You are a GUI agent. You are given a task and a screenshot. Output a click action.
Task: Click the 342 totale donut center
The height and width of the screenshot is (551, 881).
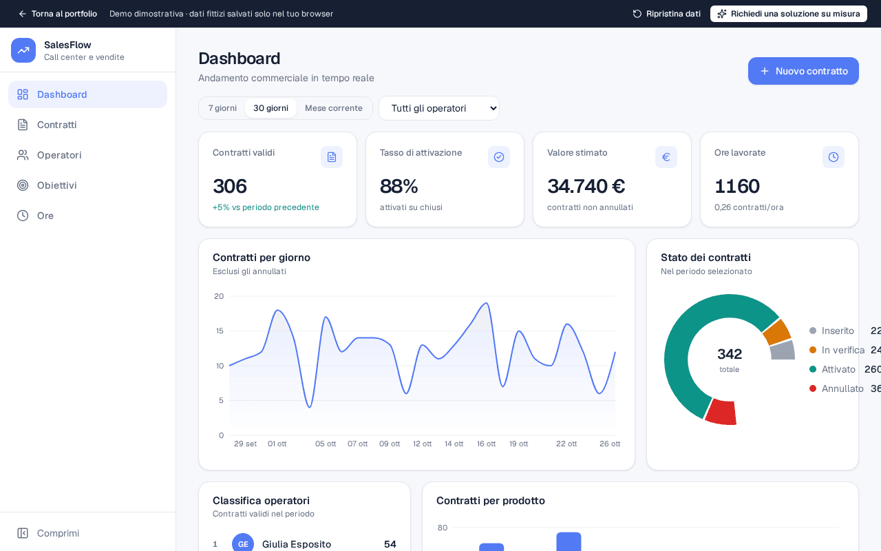pos(730,360)
